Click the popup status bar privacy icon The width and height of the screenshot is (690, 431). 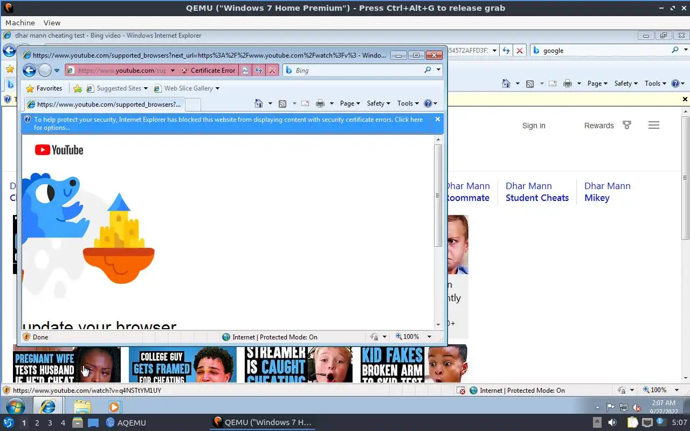click(x=374, y=337)
